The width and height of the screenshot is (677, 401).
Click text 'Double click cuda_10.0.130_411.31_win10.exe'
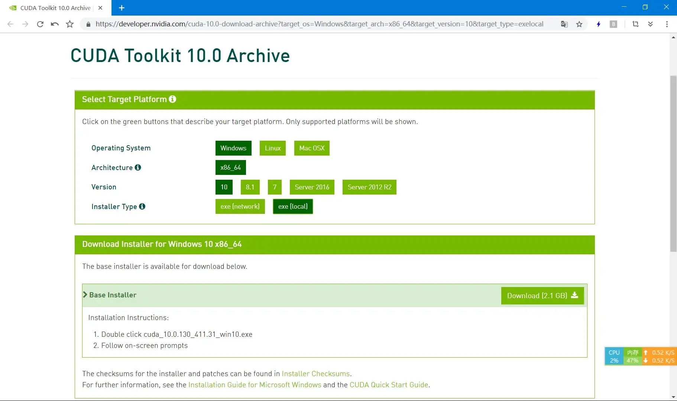pos(177,334)
